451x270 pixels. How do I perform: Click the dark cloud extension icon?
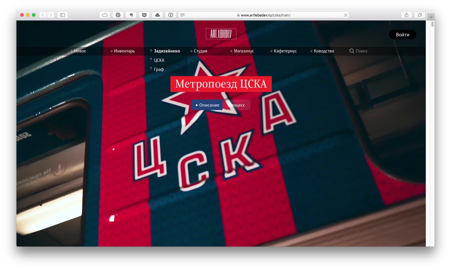[157, 15]
